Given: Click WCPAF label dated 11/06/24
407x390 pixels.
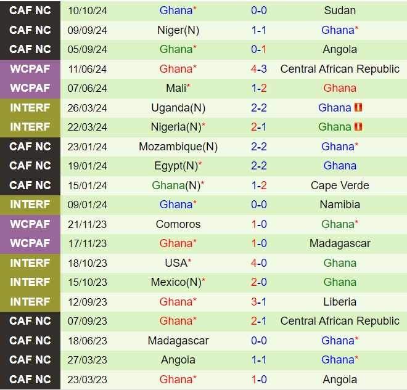Looking at the screenshot, I should pos(30,69).
